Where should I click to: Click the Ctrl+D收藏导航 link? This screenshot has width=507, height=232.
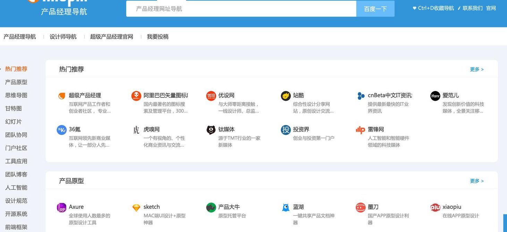[x=436, y=8]
